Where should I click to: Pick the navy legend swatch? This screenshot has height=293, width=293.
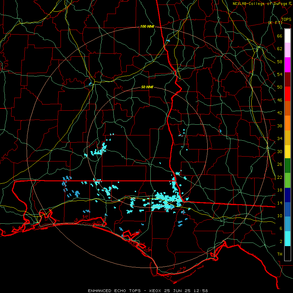(287, 195)
